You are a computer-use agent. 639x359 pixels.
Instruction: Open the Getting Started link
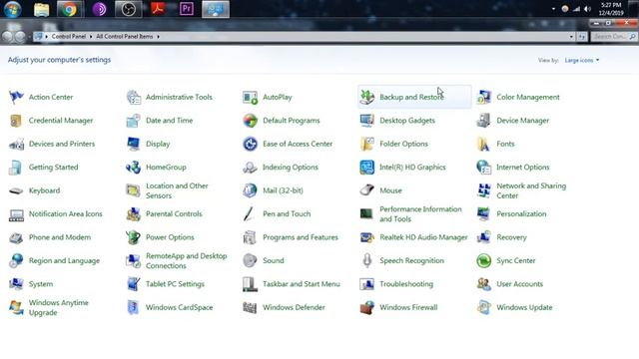53,168
